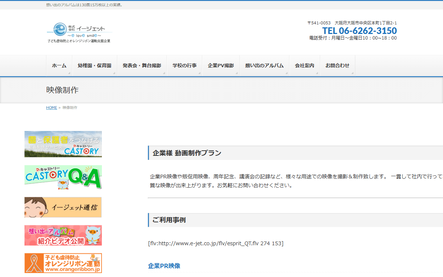Click the 企業PR映像 heading
The width and height of the screenshot is (443, 277).
click(164, 266)
